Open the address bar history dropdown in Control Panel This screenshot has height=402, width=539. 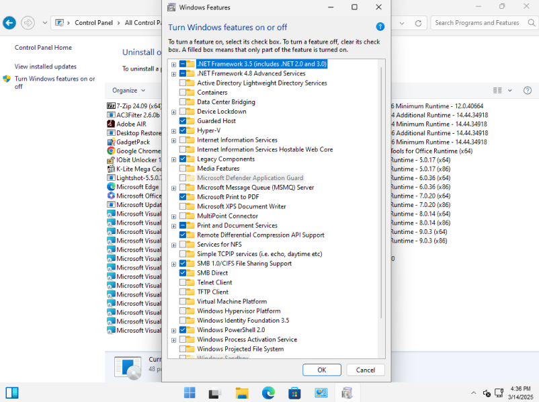click(x=401, y=23)
